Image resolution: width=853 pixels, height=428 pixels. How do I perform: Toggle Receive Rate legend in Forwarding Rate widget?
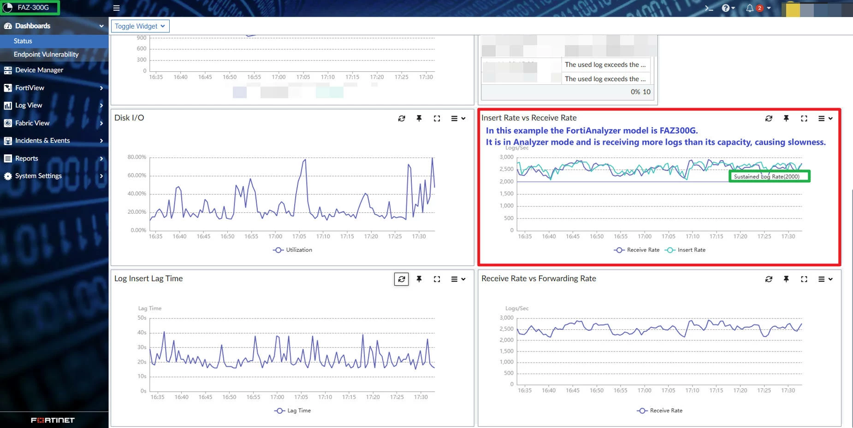tap(659, 410)
